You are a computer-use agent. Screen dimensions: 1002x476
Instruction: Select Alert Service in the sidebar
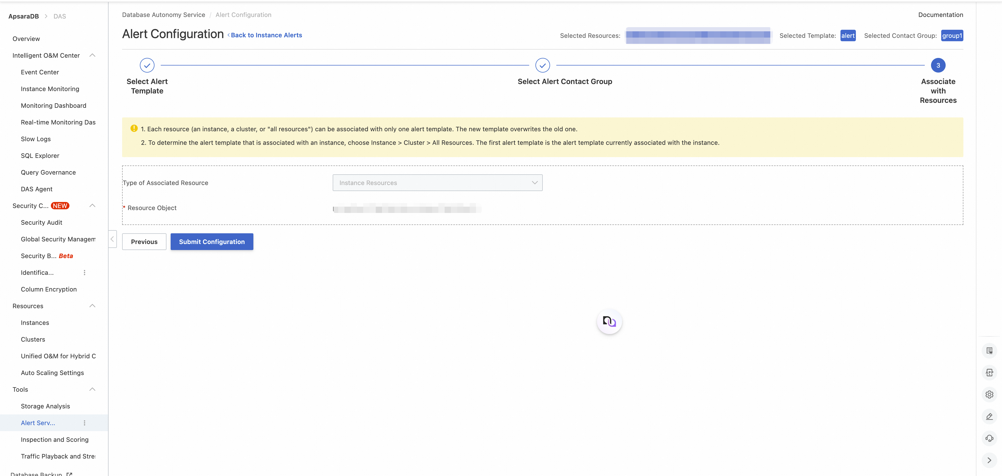click(x=38, y=423)
